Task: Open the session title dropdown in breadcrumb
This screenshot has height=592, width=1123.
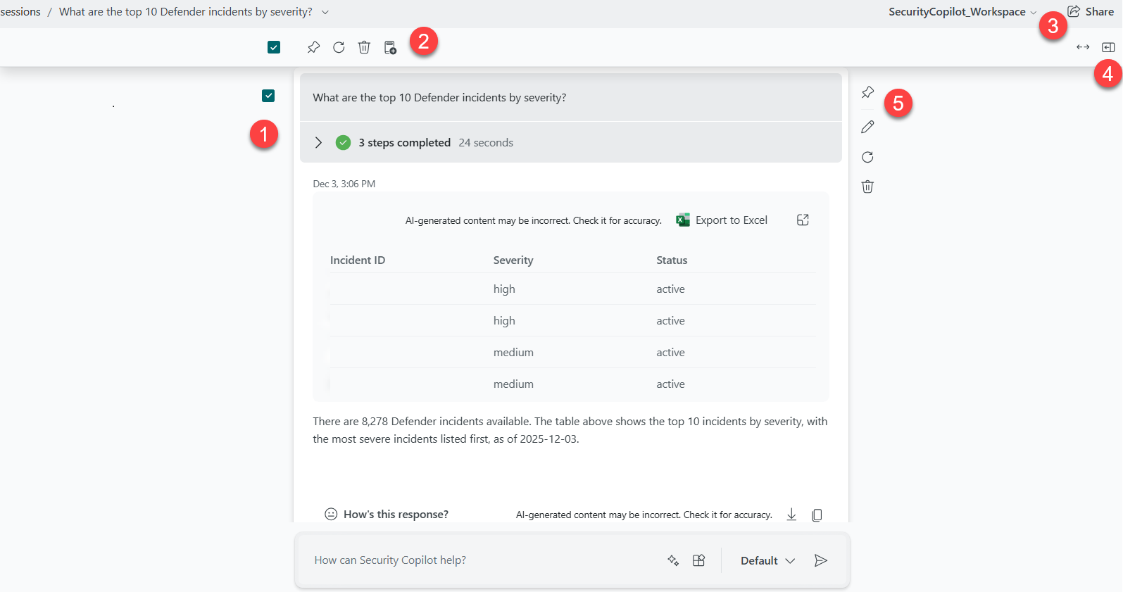Action: [325, 12]
